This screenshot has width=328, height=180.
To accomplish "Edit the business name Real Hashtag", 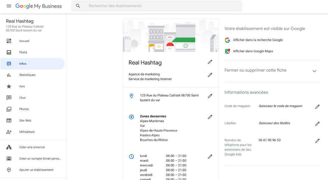I will (210, 62).
